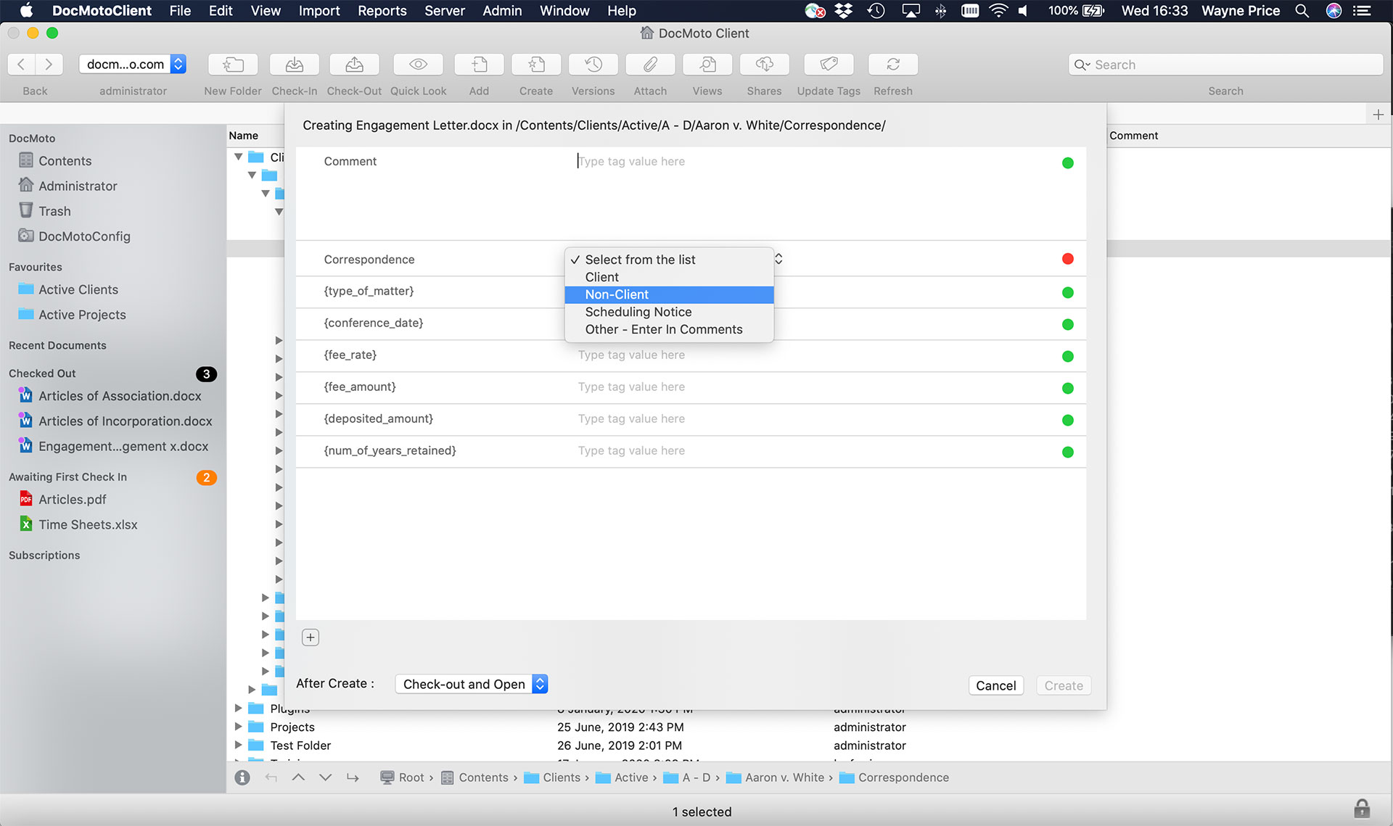The width and height of the screenshot is (1393, 826).
Task: Open the Window menu
Action: 564,11
